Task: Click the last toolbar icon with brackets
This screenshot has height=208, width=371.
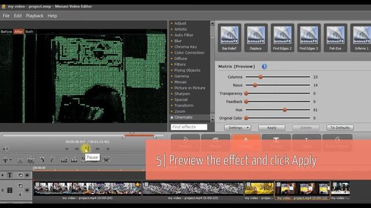Action: click(106, 159)
